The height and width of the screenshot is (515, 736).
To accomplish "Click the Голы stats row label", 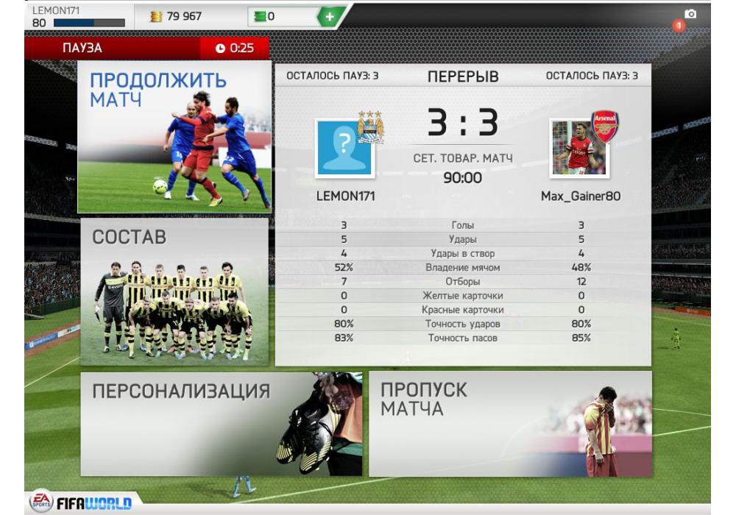I will point(463,225).
